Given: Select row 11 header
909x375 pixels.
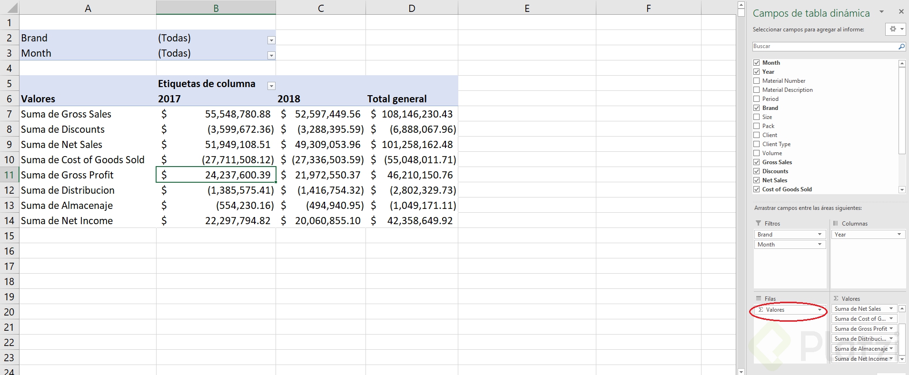Looking at the screenshot, I should click(x=10, y=175).
